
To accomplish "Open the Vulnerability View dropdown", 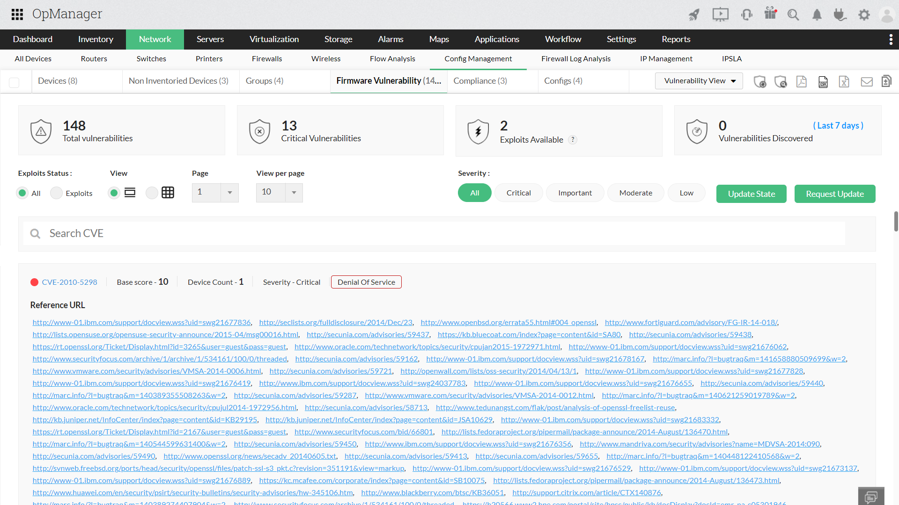I will 699,80.
